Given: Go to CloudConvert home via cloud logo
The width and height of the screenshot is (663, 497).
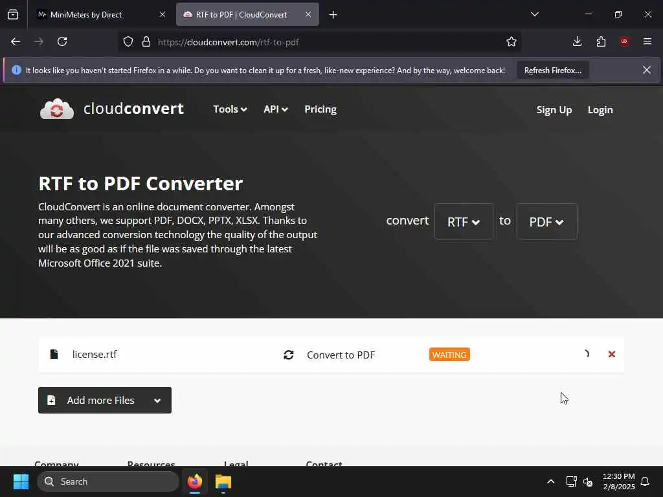Looking at the screenshot, I should [57, 109].
